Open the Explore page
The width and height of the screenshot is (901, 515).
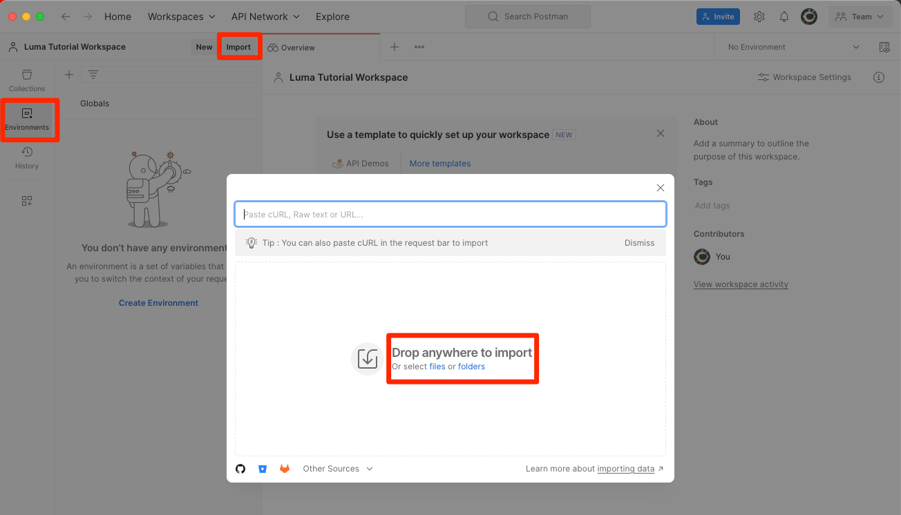332,17
